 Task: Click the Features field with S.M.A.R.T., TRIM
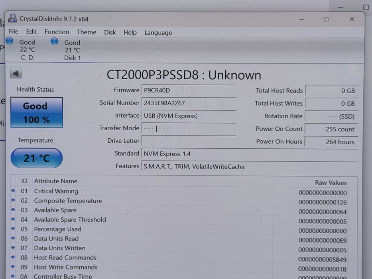pyautogui.click(x=250, y=167)
